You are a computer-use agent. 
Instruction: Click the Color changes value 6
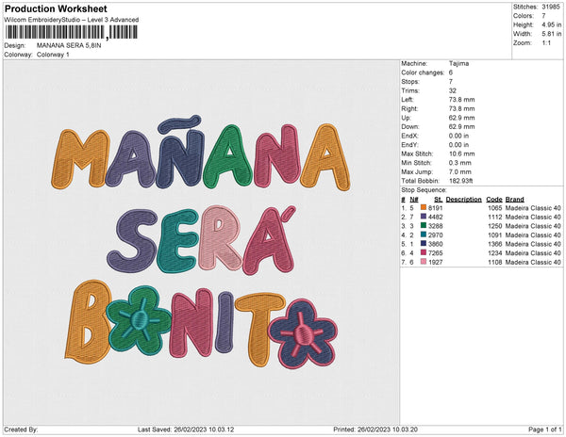(x=451, y=73)
